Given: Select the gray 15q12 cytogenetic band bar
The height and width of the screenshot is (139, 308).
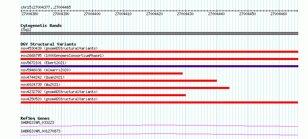Looking at the screenshot, I should coord(159,33).
